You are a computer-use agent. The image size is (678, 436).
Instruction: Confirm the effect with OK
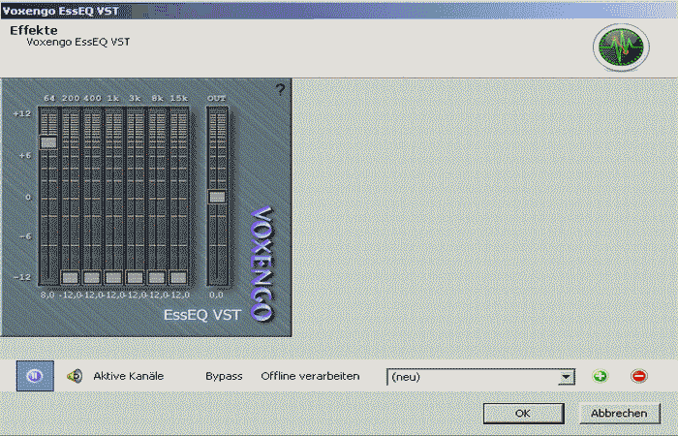coord(523,413)
